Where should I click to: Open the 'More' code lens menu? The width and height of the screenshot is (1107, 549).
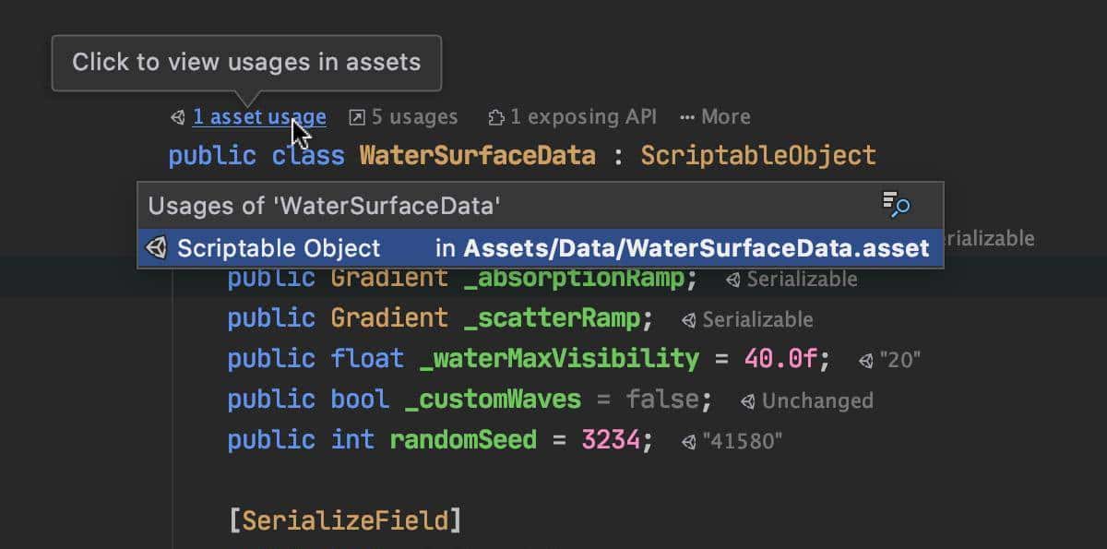click(x=716, y=117)
